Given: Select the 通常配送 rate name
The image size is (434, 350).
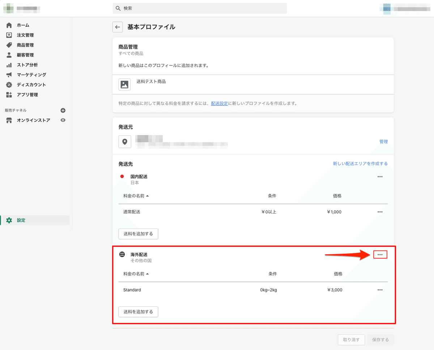Looking at the screenshot, I should coord(132,212).
